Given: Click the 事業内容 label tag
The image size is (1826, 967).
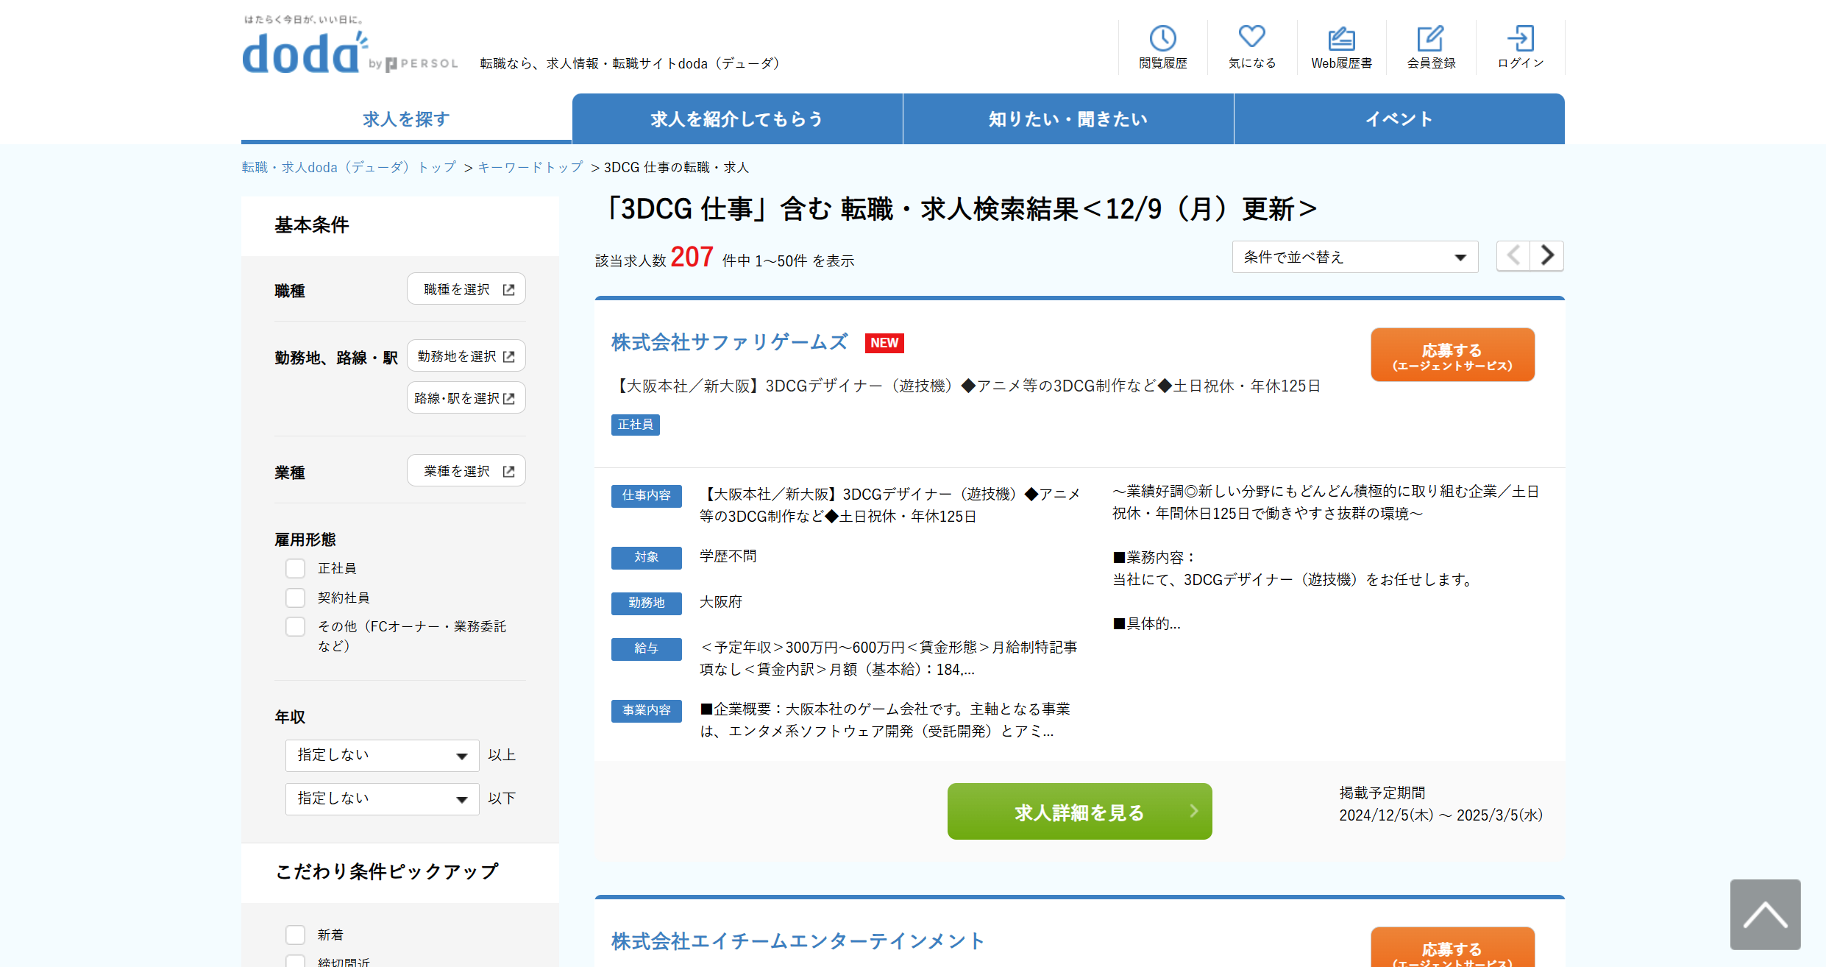Looking at the screenshot, I should coord(646,710).
